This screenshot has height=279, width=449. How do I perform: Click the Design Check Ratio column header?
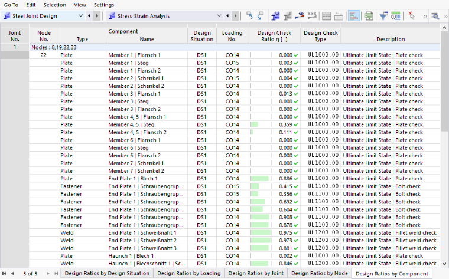274,36
